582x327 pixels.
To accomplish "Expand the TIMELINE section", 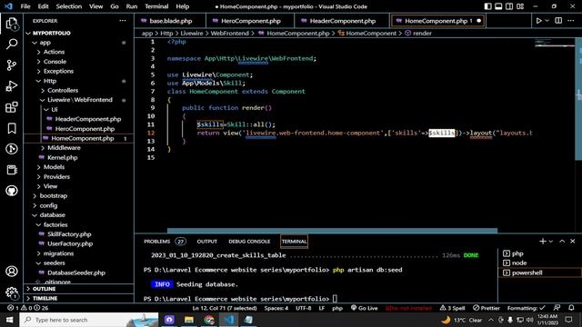I will click(79, 299).
